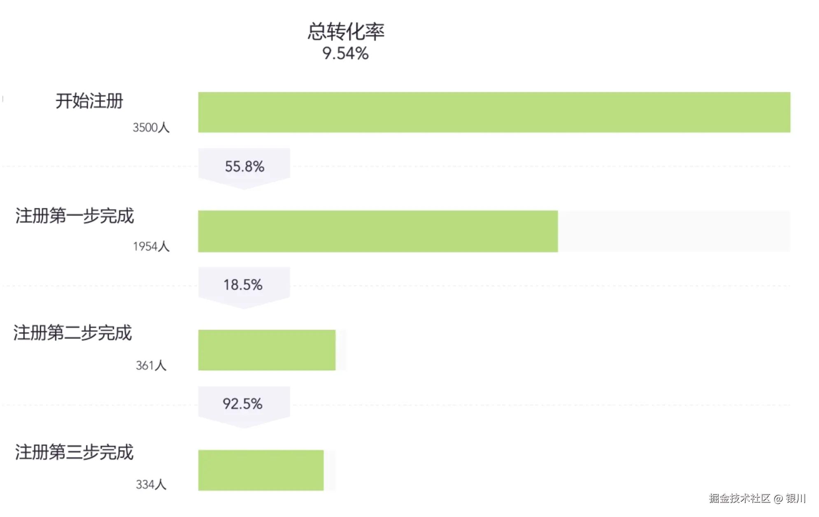Click the 总转化率 title

click(346, 32)
